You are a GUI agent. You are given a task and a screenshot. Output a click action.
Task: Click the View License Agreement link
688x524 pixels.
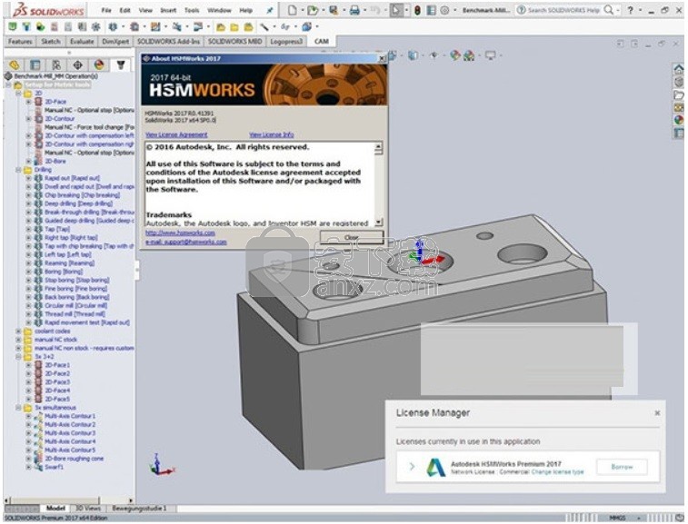point(176,134)
